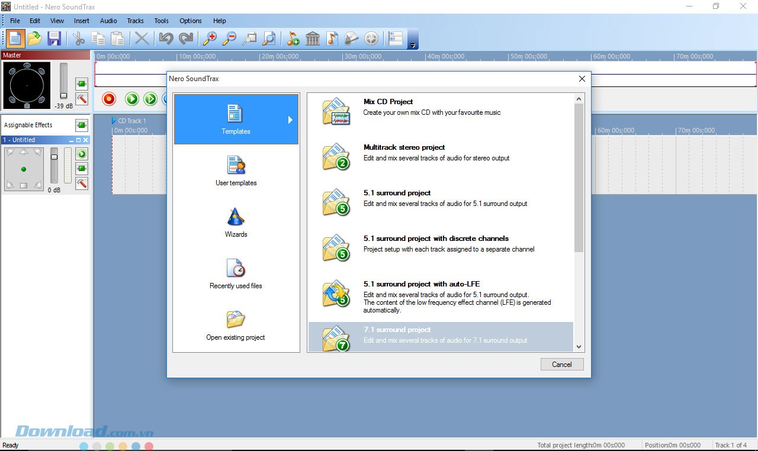Viewport: 758px width, 451px height.
Task: Expand the CD Track 1 marker triangle
Action: 114,121
